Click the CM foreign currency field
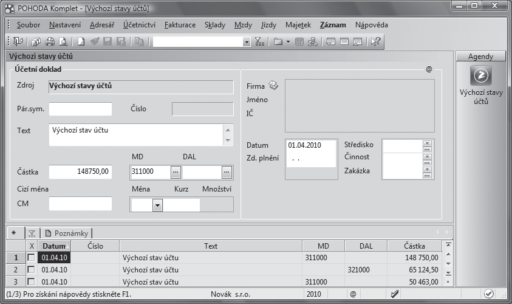 coord(80,204)
